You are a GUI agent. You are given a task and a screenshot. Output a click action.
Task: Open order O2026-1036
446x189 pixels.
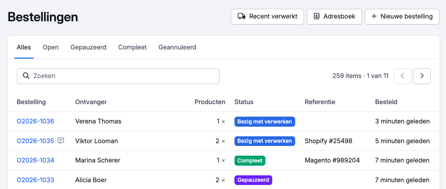click(x=35, y=121)
